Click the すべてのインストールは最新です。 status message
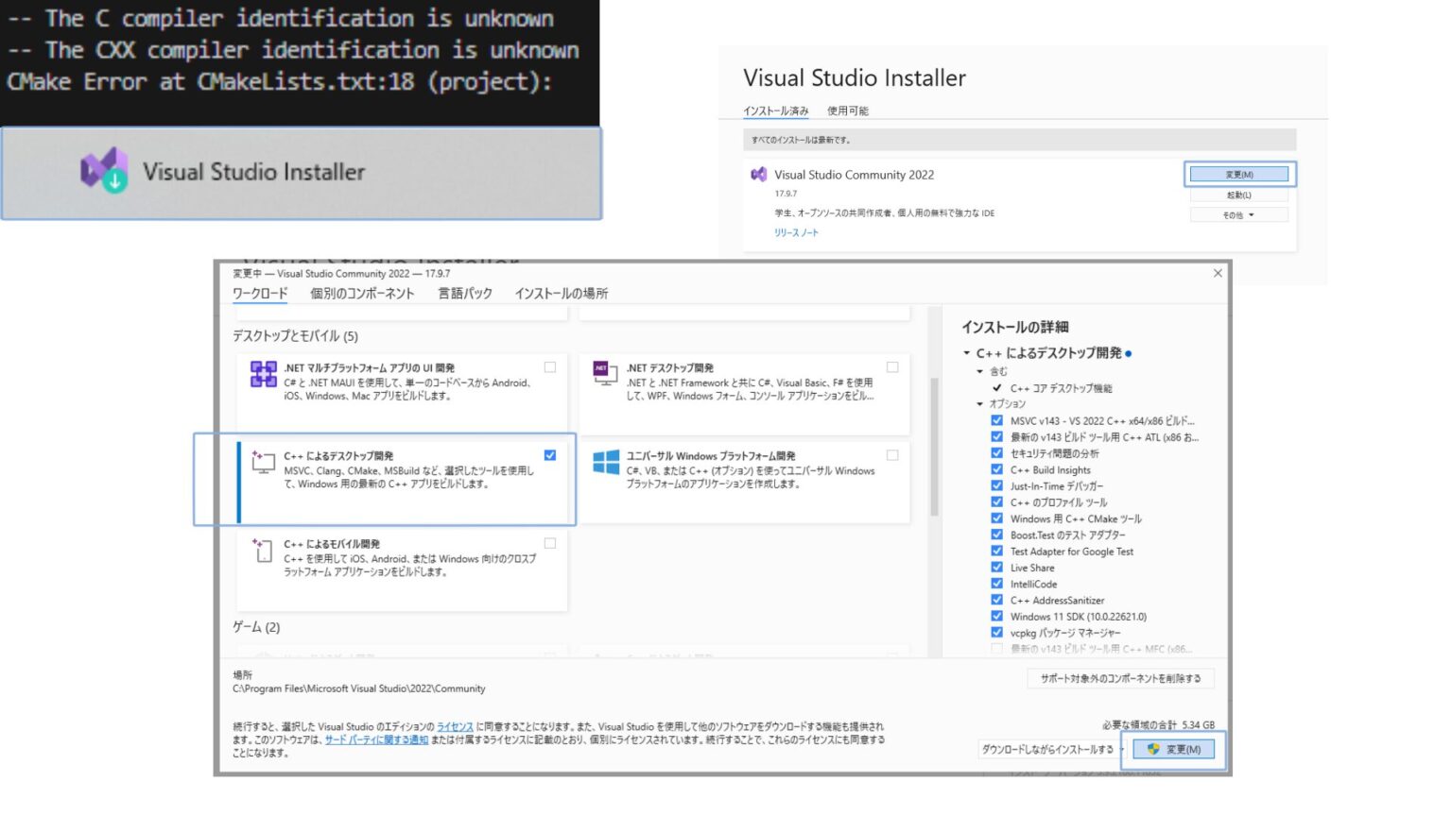Screen dimensions: 1452x816 click(802, 140)
